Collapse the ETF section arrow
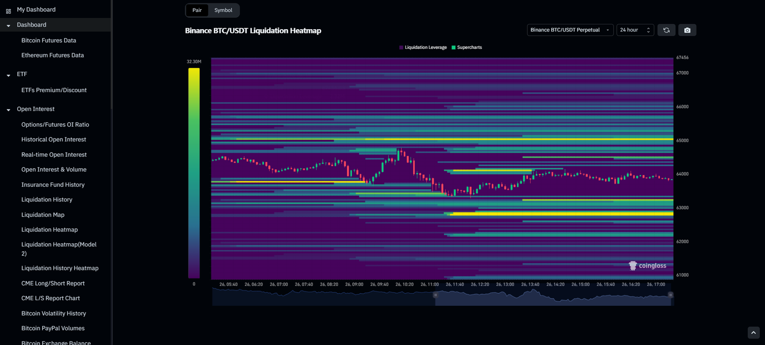 pyautogui.click(x=9, y=75)
